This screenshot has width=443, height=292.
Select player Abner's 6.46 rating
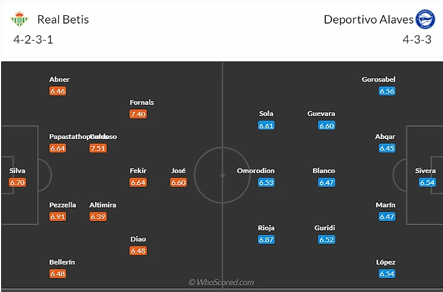pyautogui.click(x=58, y=91)
